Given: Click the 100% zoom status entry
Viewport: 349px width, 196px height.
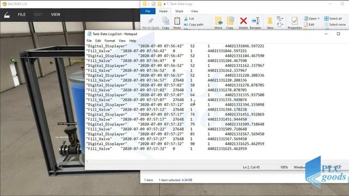Looking at the screenshot, I should coord(284,167).
